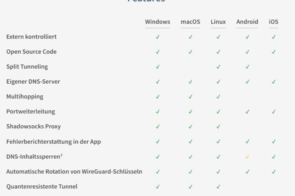
Task: Click the Linux column header
Action: point(218,22)
